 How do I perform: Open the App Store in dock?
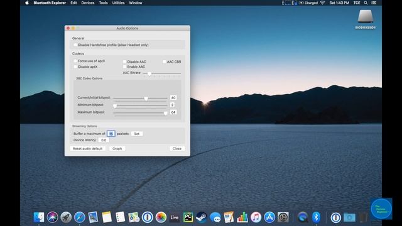coord(269,217)
